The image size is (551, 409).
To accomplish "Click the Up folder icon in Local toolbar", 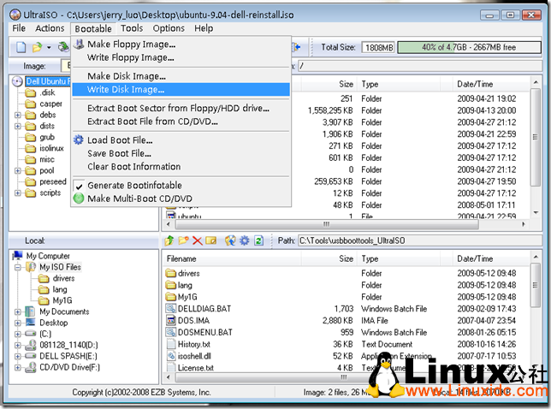I will pyautogui.click(x=170, y=240).
